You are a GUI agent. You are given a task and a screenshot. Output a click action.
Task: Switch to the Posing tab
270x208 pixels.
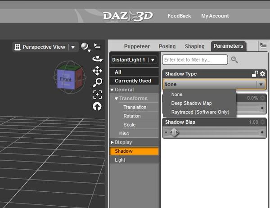coord(167,46)
